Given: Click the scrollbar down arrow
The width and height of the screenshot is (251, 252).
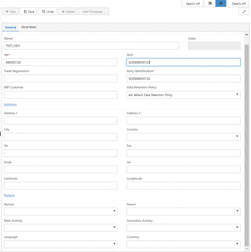Looking at the screenshot, I should (246, 249).
